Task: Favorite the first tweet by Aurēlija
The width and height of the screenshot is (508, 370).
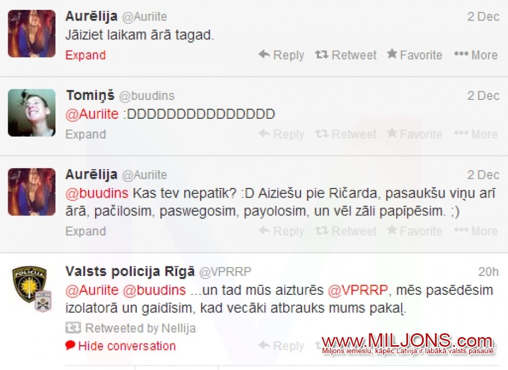Action: tap(415, 55)
